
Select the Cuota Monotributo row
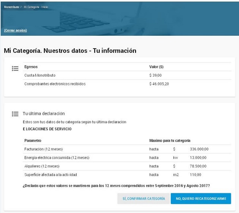click(127, 75)
